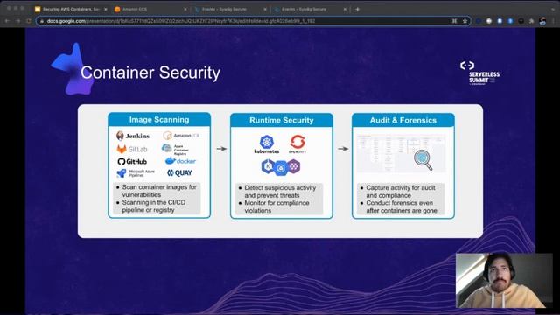Click the OpenShift logo

click(x=297, y=143)
